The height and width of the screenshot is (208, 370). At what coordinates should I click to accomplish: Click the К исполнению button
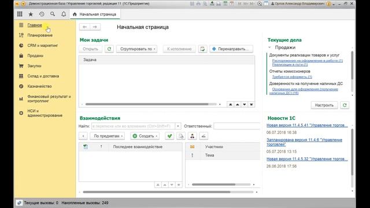[179, 49]
